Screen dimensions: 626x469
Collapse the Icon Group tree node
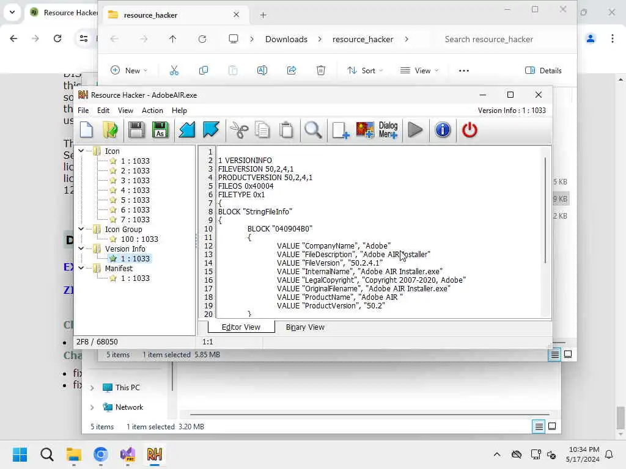81,229
